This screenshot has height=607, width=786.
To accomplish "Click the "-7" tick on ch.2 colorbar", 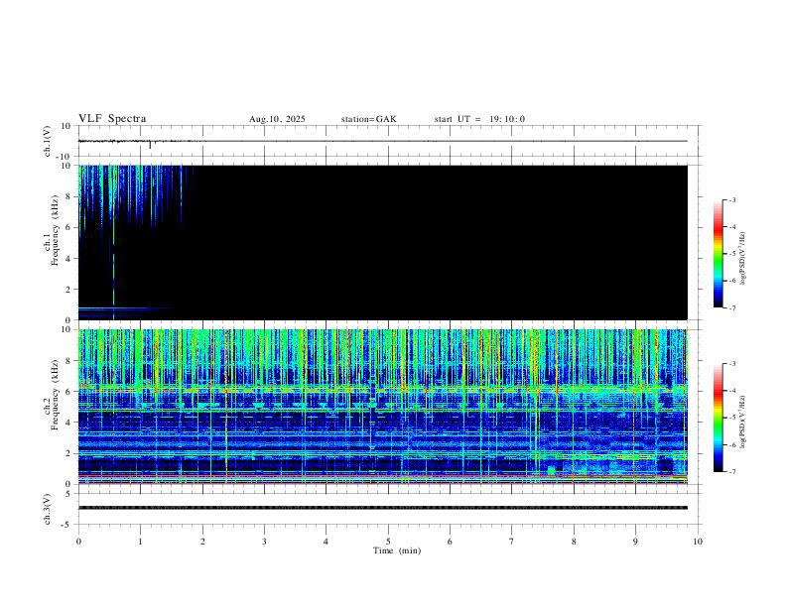I will pos(732,472).
